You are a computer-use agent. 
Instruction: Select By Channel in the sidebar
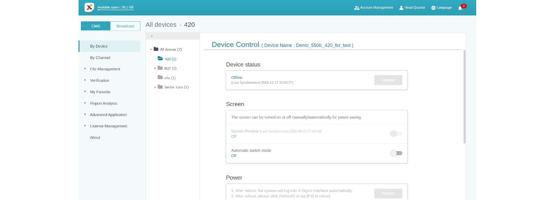[100, 57]
